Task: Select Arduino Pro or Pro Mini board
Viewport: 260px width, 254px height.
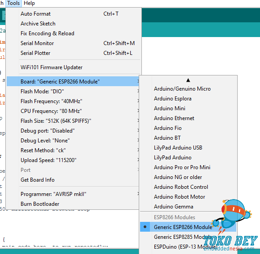Action: pyautogui.click(x=188, y=167)
